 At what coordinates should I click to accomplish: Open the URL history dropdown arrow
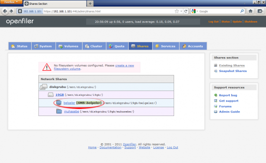(181, 11)
